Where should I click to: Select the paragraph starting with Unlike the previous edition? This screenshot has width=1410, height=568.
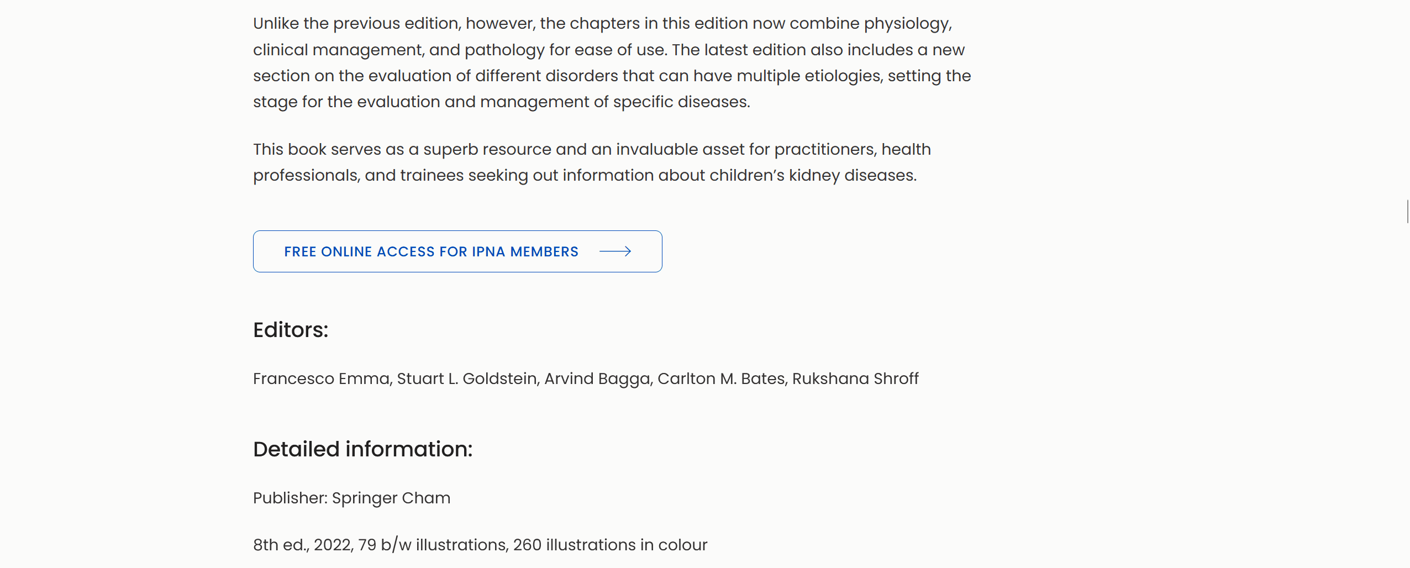point(608,62)
